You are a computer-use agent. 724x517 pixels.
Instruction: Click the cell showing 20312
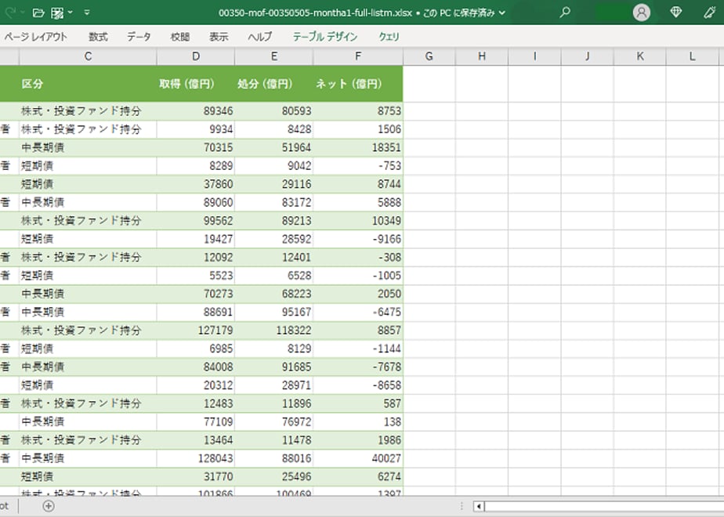coord(196,385)
